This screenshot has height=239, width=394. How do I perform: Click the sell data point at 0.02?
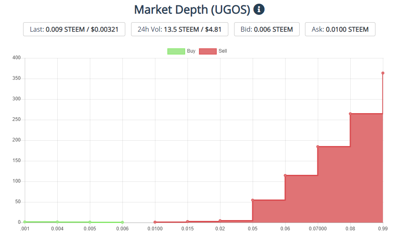click(220, 221)
